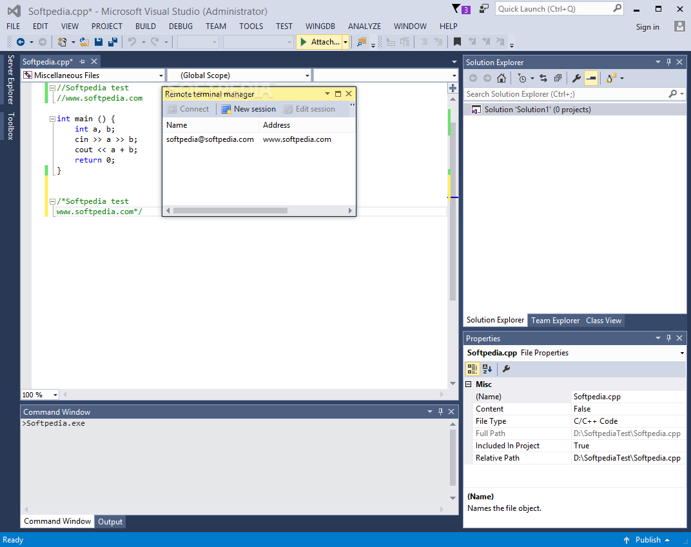The width and height of the screenshot is (691, 547).
Task: Click the feedback icon beside Quick Launch
Action: click(x=484, y=8)
